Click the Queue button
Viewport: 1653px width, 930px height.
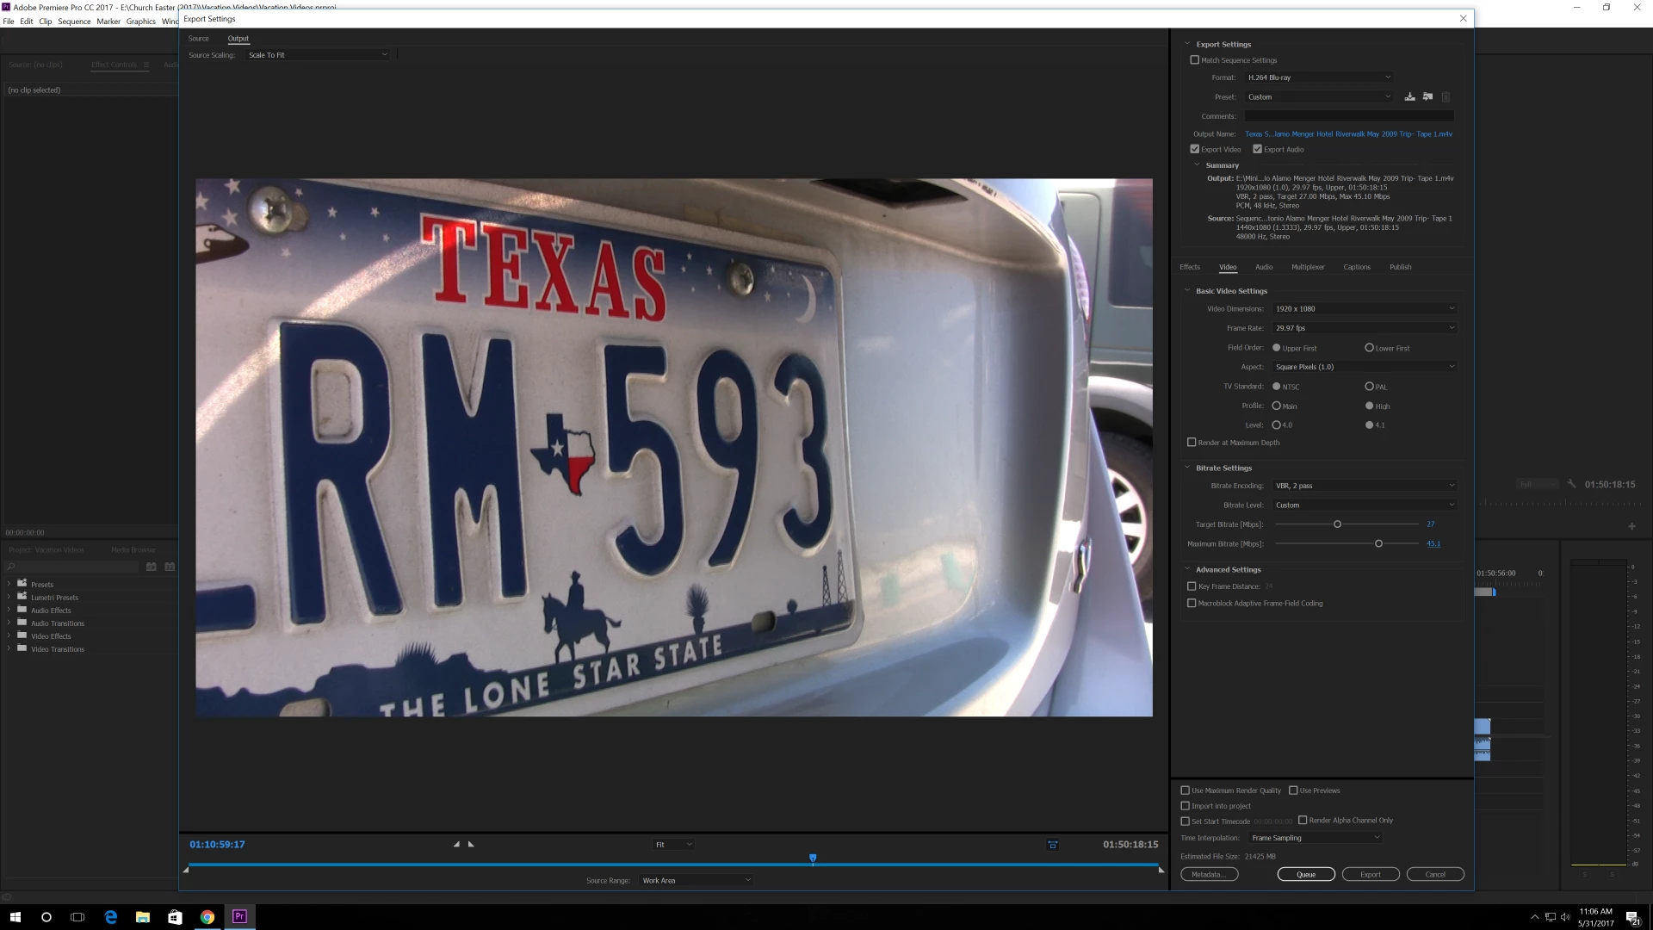click(x=1305, y=875)
